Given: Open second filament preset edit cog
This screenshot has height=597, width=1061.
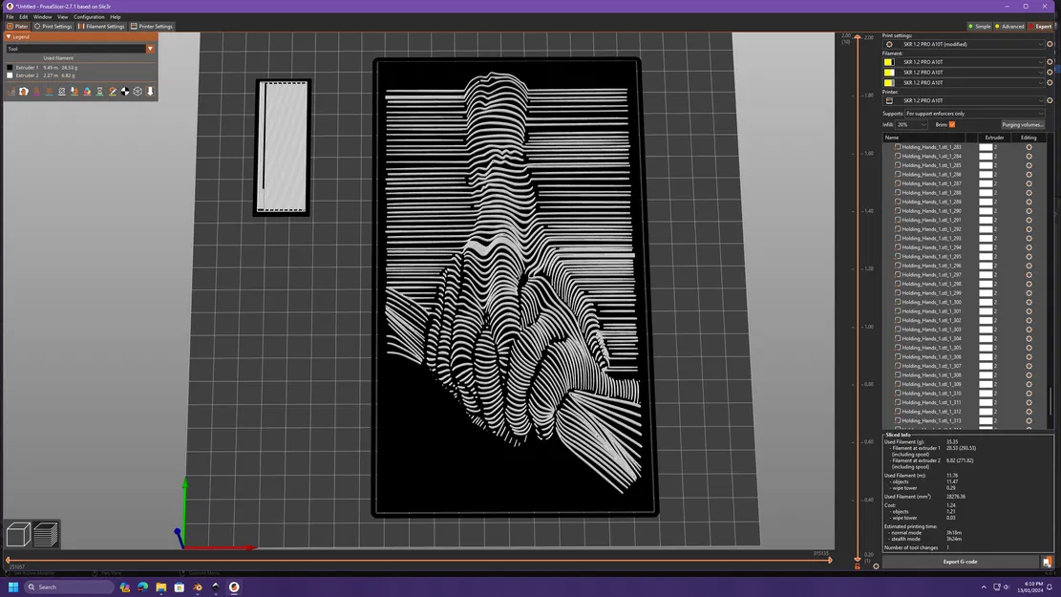Looking at the screenshot, I should click(x=1050, y=72).
